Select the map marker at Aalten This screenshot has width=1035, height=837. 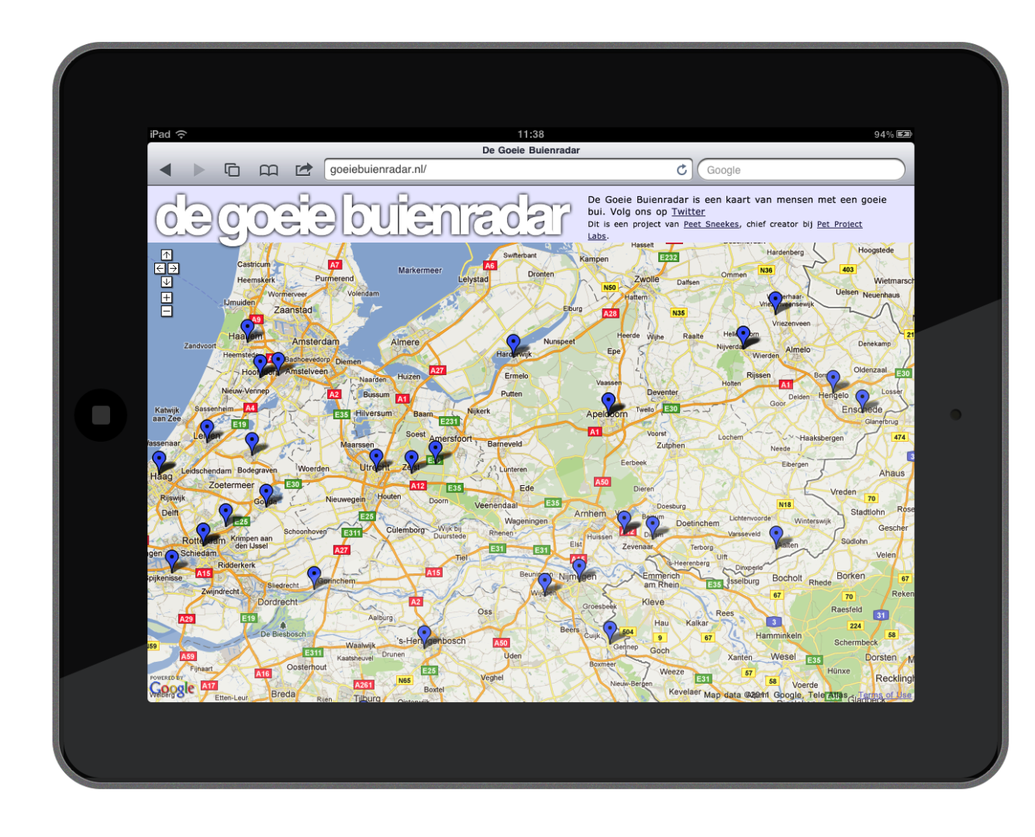[776, 536]
